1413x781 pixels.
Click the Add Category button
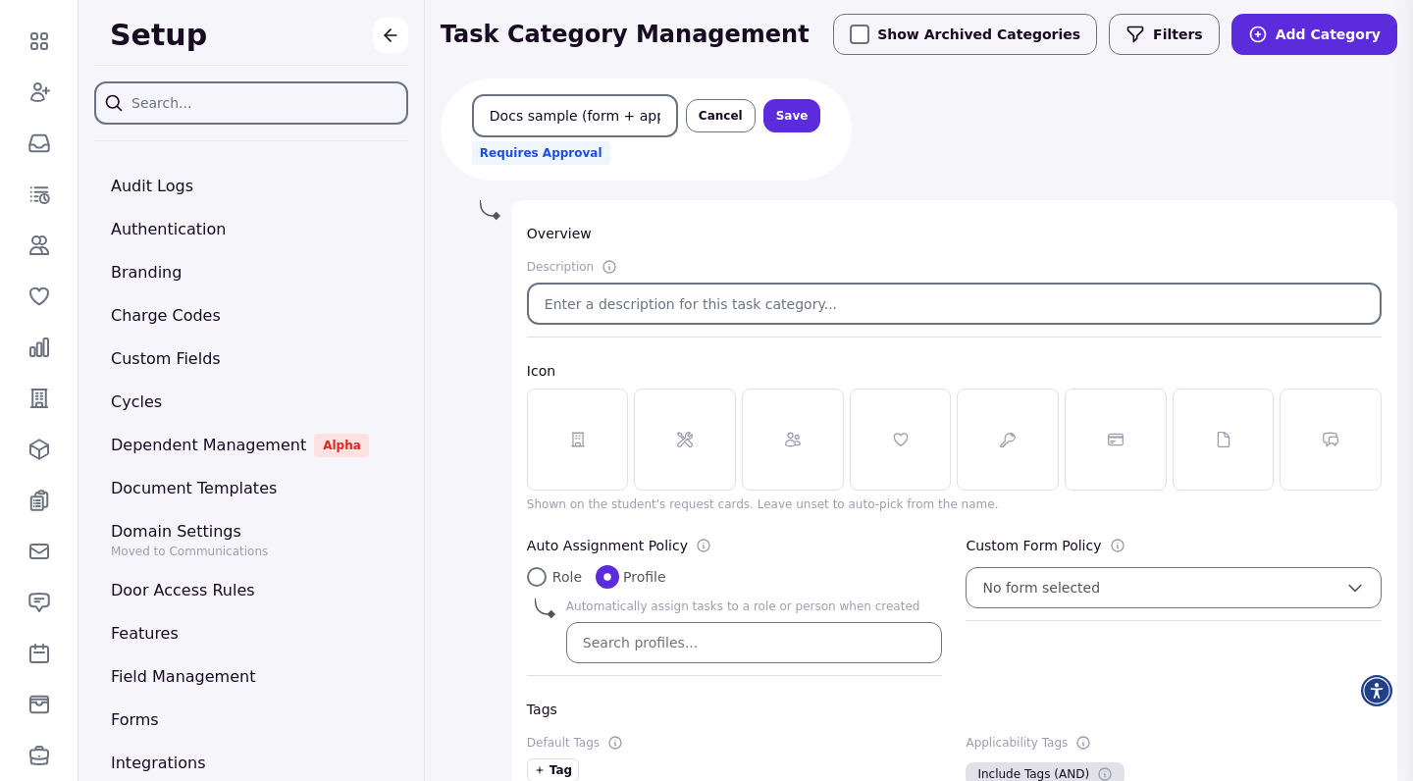point(1314,34)
